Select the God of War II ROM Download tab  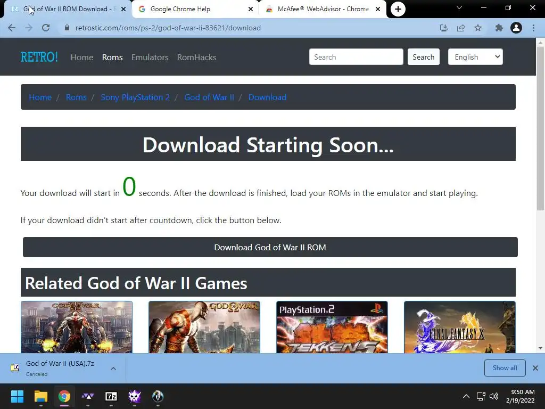(x=68, y=9)
